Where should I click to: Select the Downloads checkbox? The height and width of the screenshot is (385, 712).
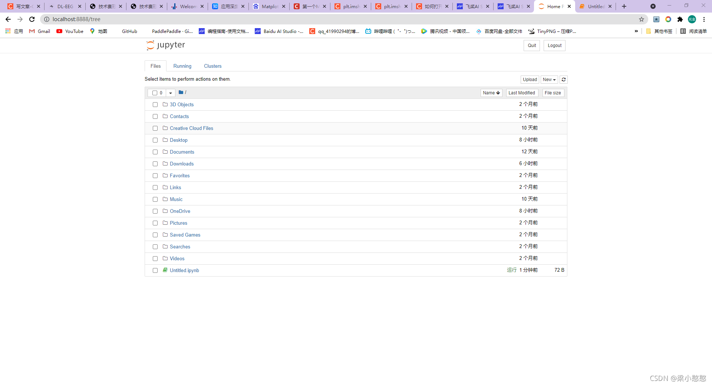(x=155, y=164)
